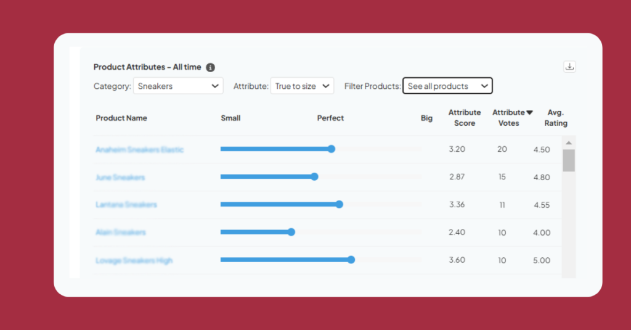The height and width of the screenshot is (330, 631).
Task: Open the Lovage Sneakers High link
Action: coord(134,260)
